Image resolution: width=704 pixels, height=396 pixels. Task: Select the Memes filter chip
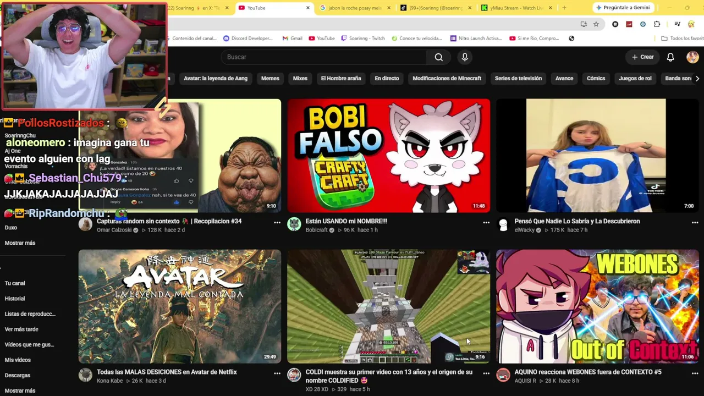[270, 79]
